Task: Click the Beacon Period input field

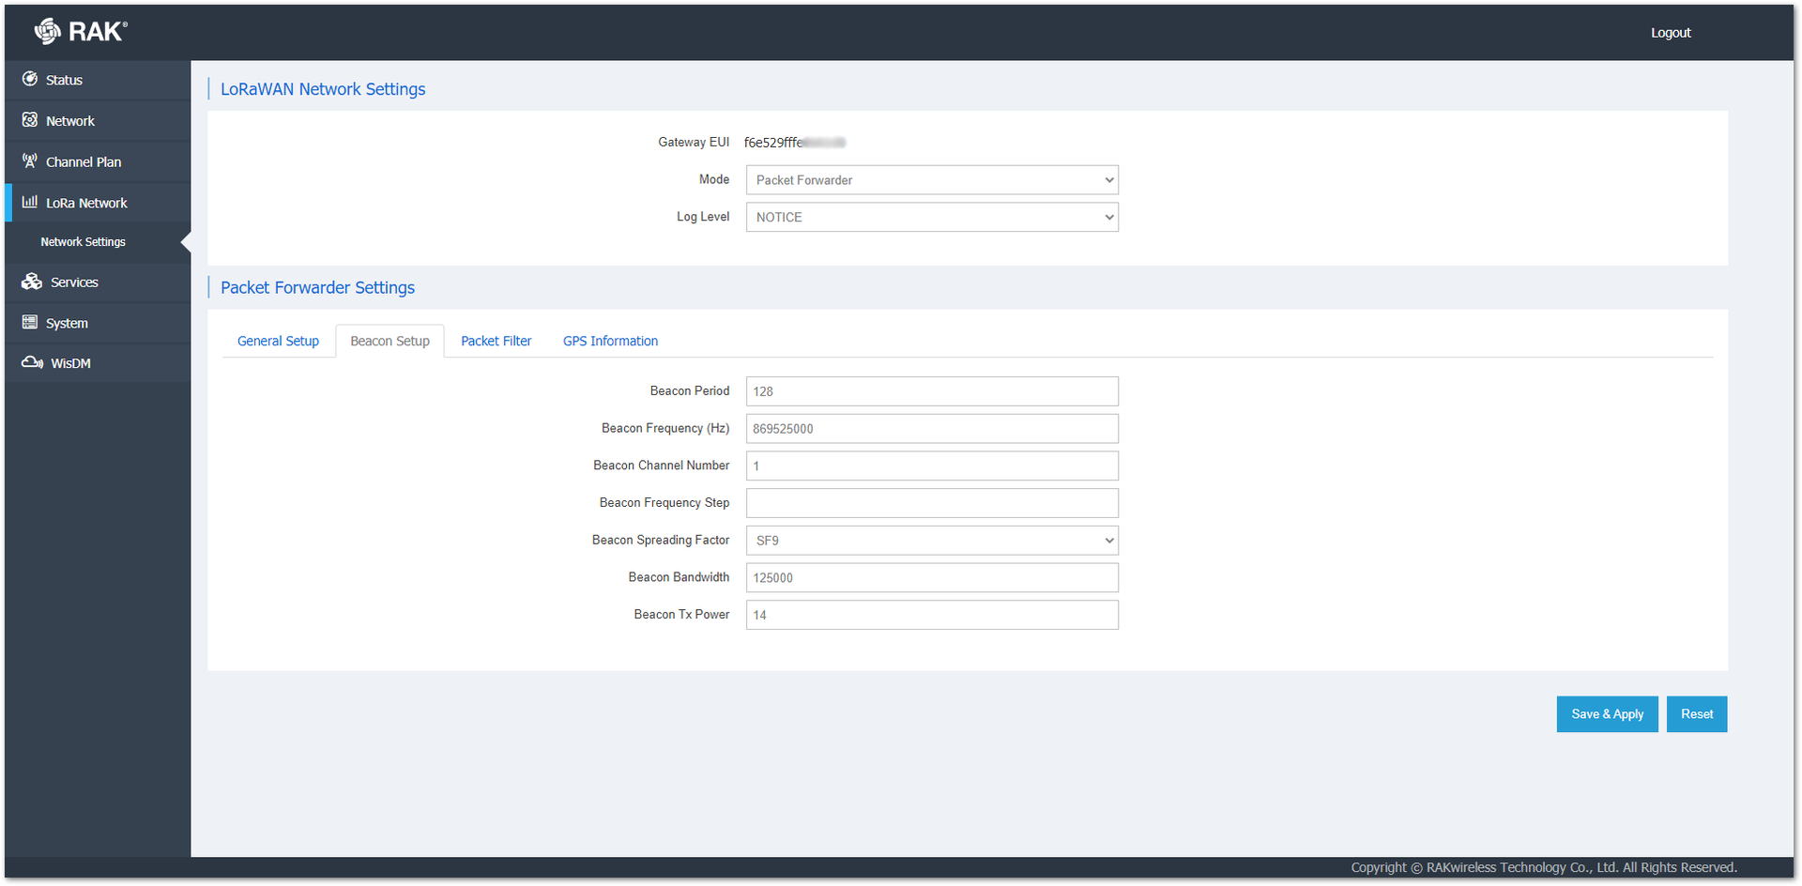Action: click(x=932, y=391)
